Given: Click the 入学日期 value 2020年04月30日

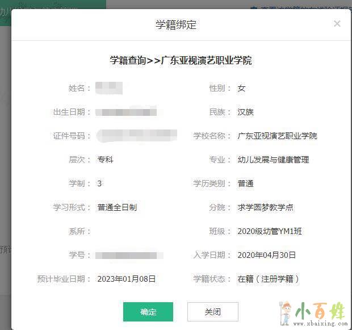Looking at the screenshot, I should pyautogui.click(x=266, y=255).
